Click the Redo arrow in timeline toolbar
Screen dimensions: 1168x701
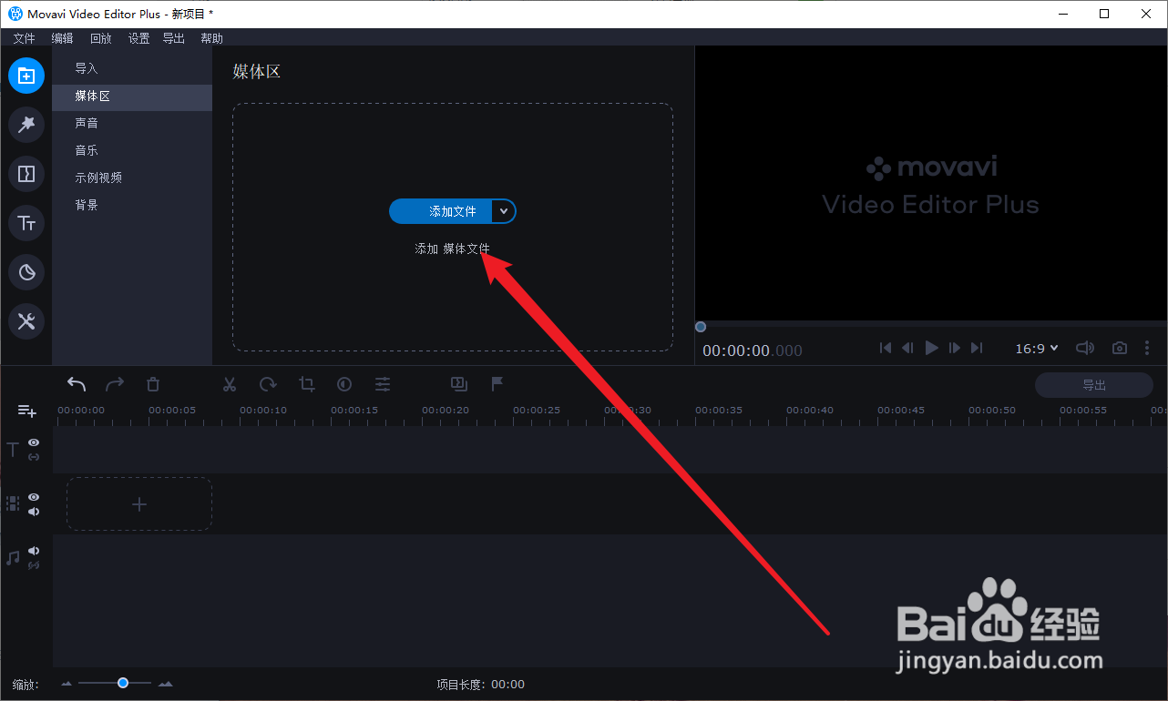pos(115,384)
